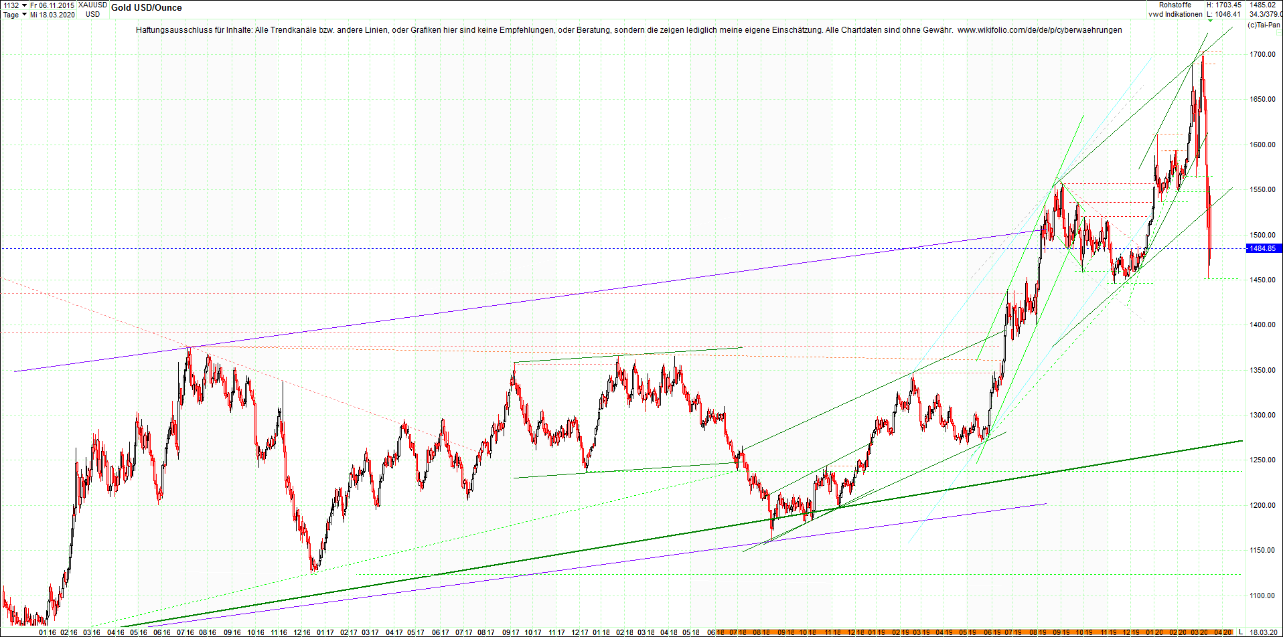Click the 04 20 time axis label
The width and height of the screenshot is (1283, 637).
(1223, 632)
